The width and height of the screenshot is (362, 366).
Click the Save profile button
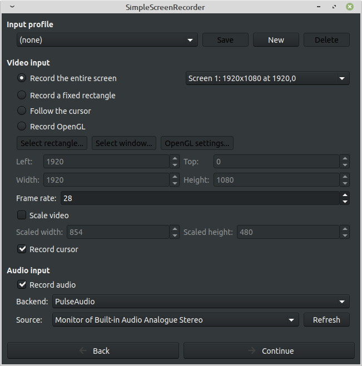click(x=225, y=40)
